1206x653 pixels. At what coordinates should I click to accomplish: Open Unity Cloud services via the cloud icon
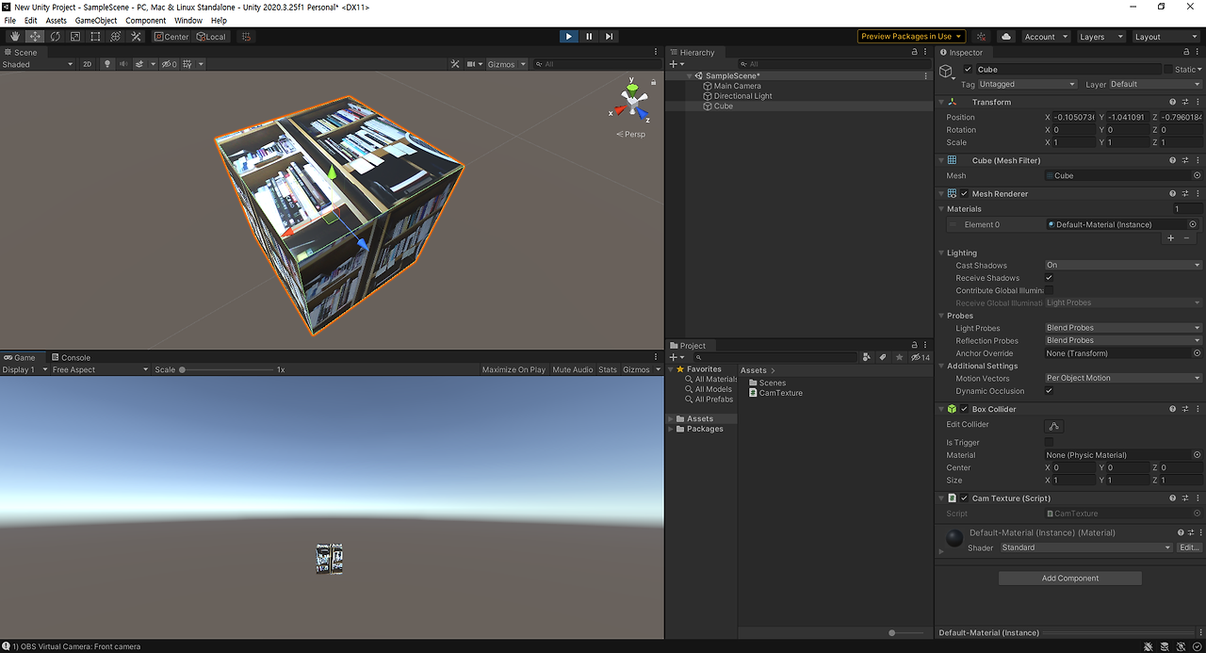click(x=1004, y=36)
